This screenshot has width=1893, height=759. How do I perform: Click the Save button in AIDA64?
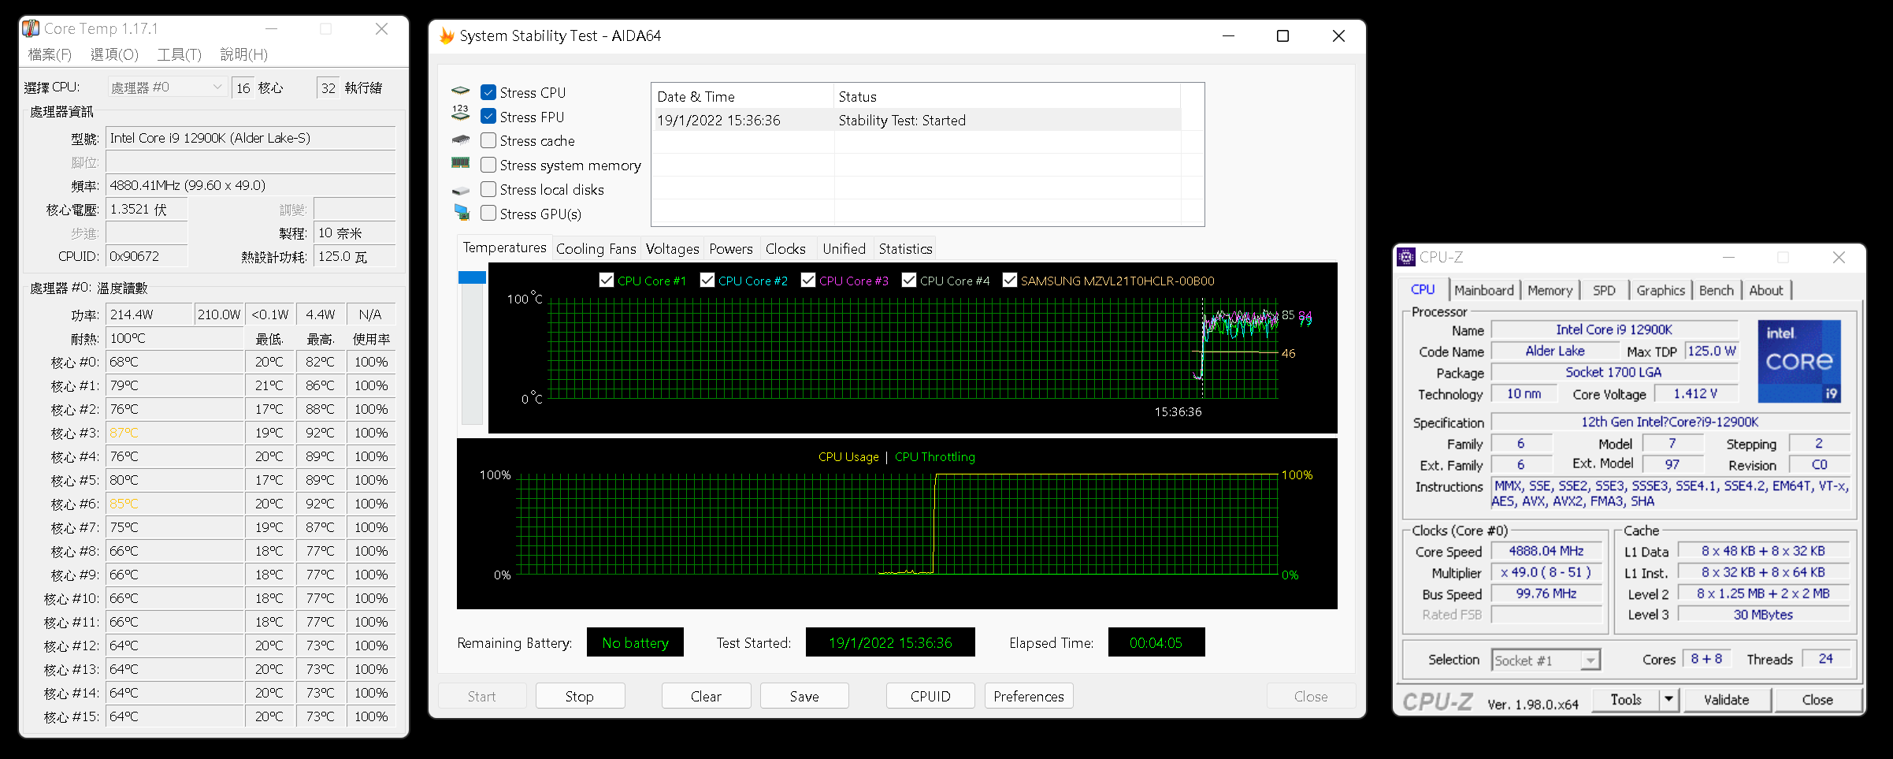804,696
